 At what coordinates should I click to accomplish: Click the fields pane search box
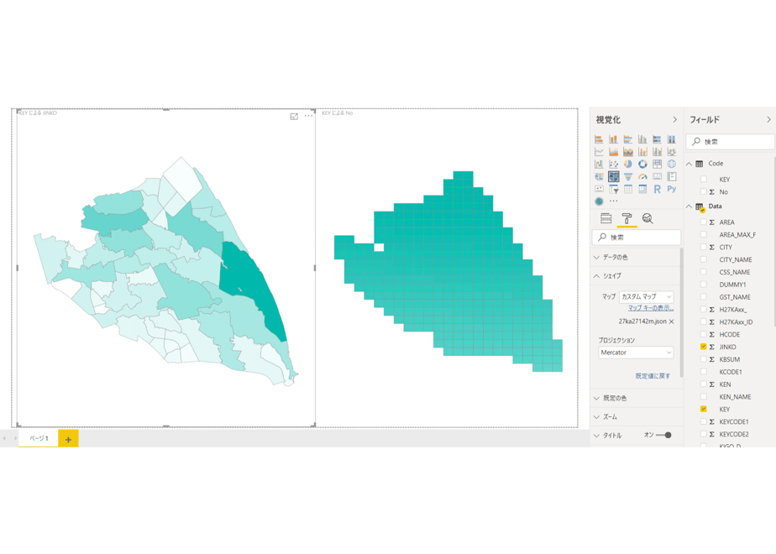tap(731, 142)
